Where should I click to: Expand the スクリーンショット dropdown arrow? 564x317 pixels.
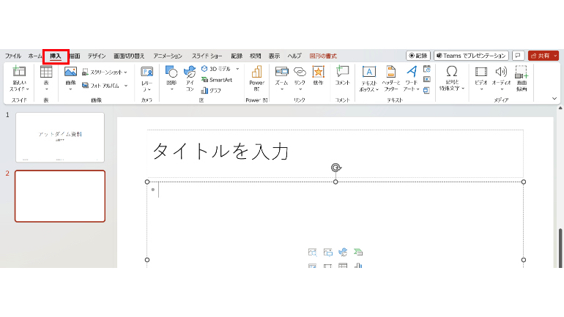click(125, 72)
